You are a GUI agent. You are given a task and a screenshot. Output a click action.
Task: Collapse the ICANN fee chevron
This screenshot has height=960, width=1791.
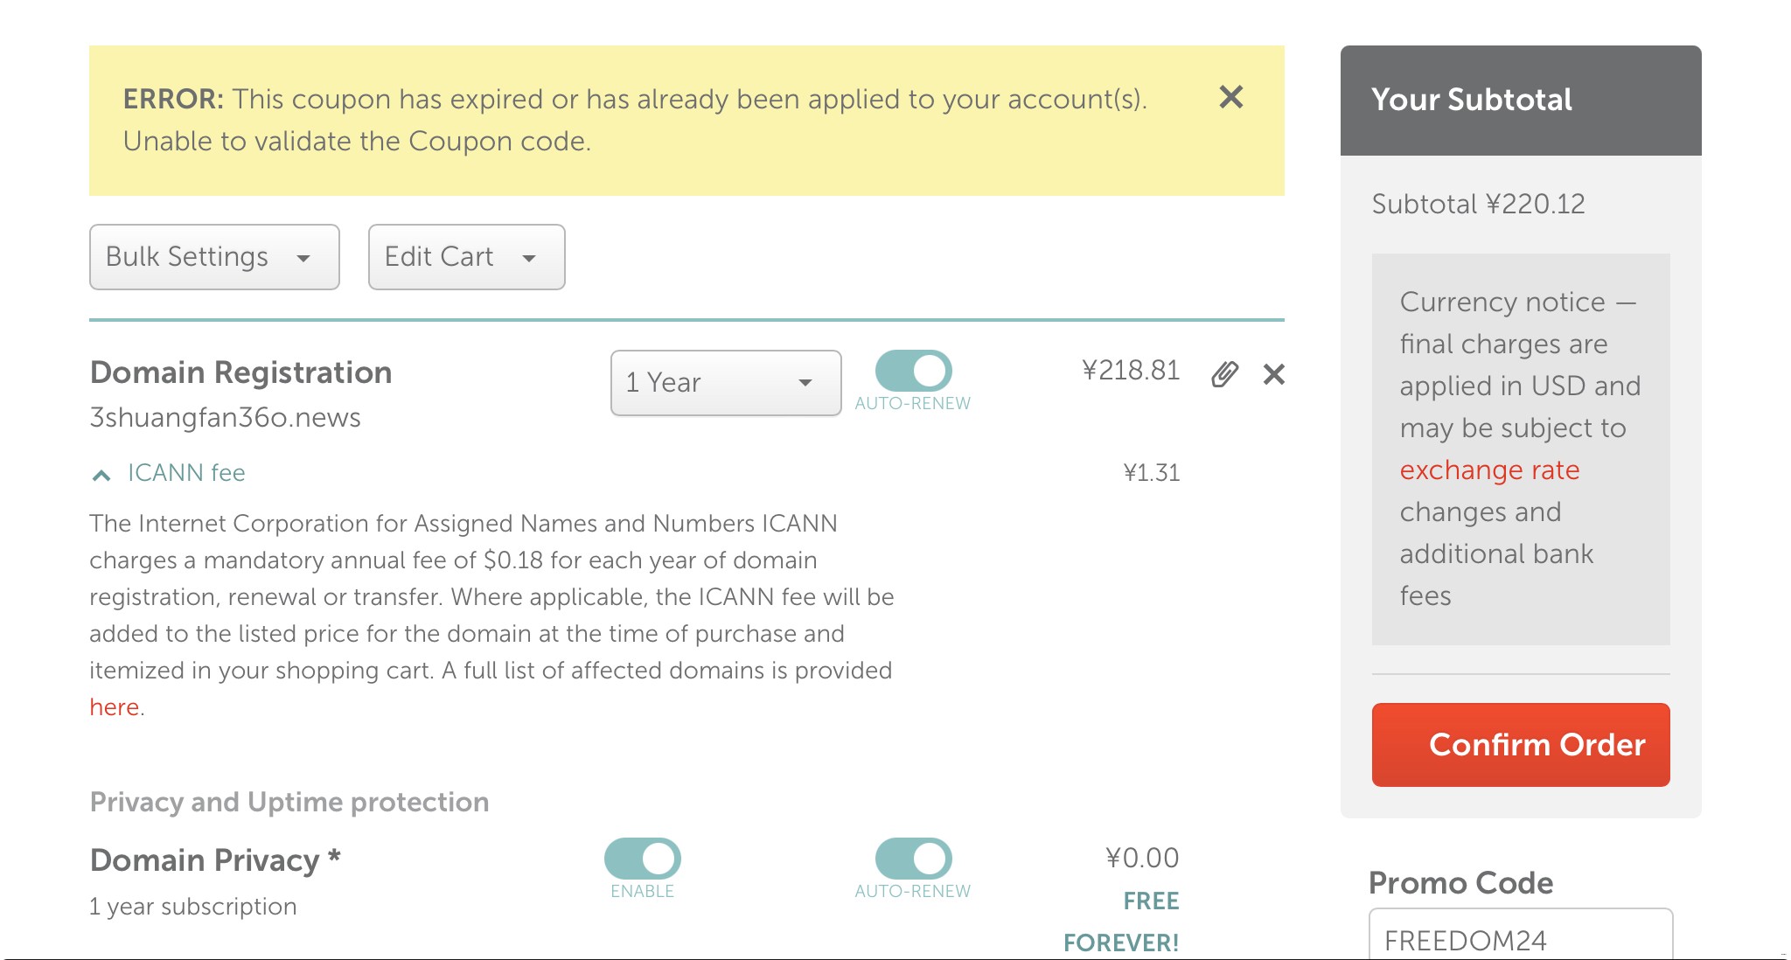coord(101,475)
